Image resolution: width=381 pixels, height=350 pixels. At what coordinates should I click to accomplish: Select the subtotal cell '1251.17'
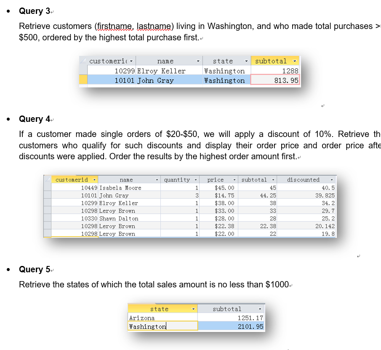coord(231,318)
